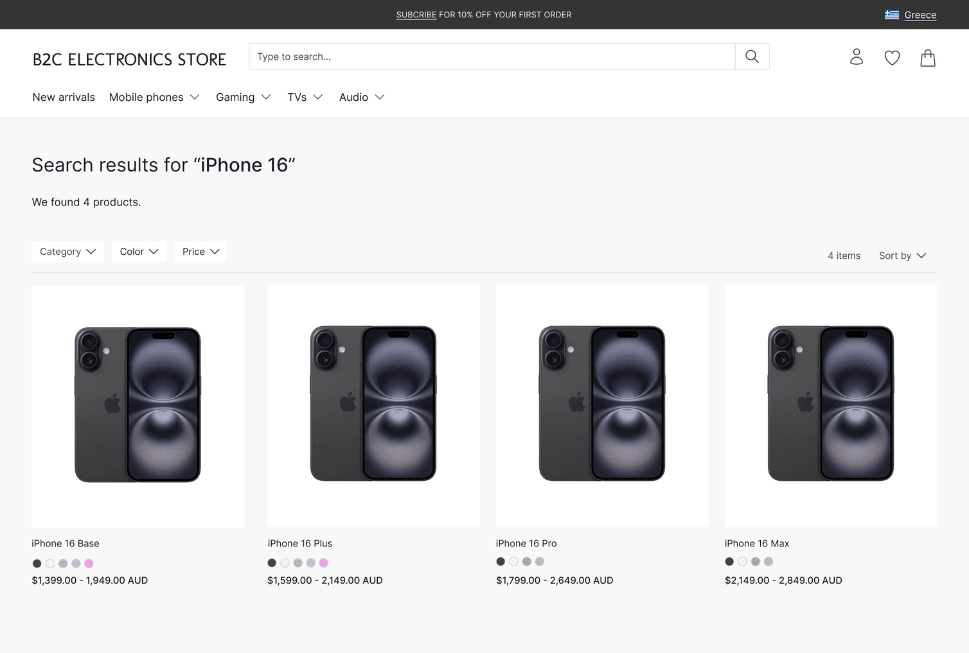Open the Mobile phones menu
Screen dimensions: 969x653
click(154, 97)
